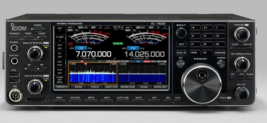The height and width of the screenshot is (123, 267).
Task: Hit the M.SCOPE button
Action: point(75,101)
